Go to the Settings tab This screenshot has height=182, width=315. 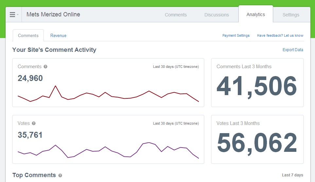point(291,15)
